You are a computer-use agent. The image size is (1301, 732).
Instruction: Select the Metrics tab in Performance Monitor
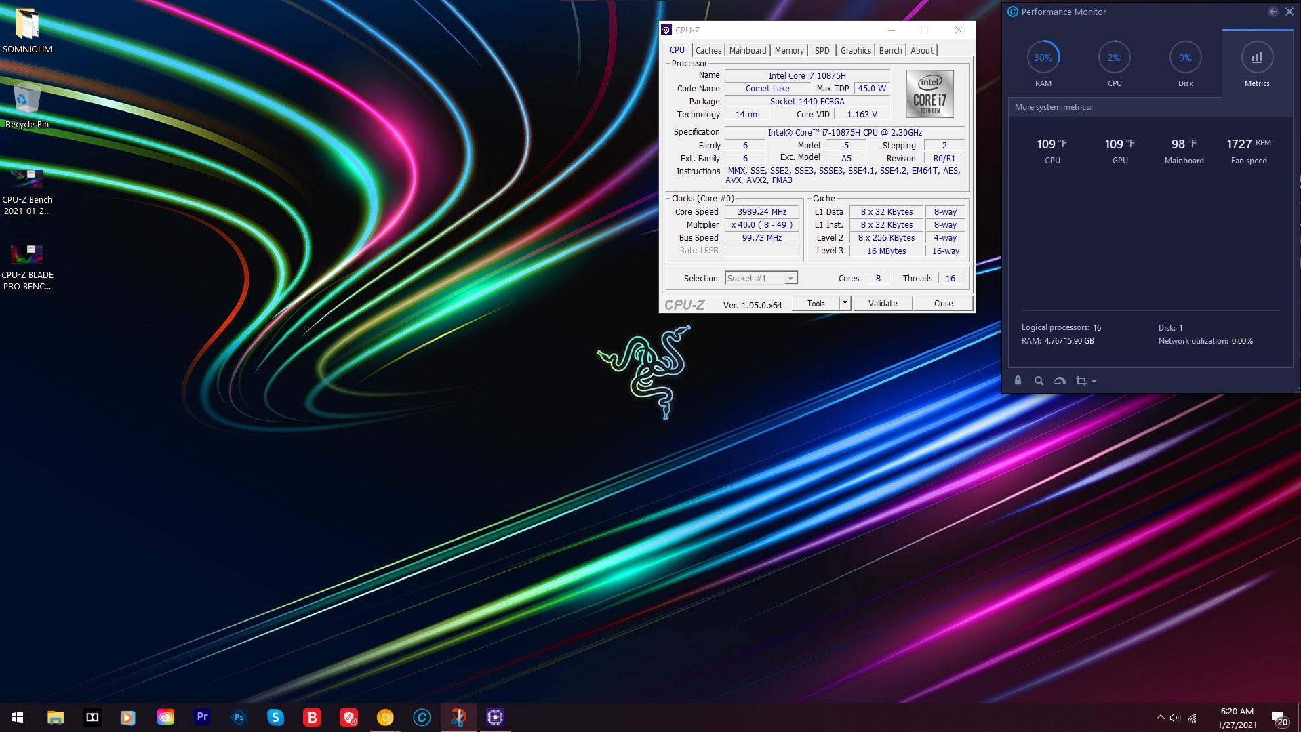coord(1257,64)
